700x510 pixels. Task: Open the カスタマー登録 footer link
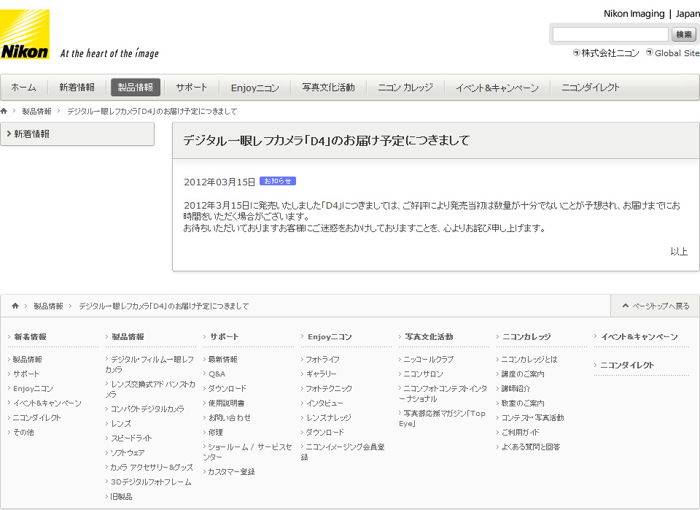231,472
